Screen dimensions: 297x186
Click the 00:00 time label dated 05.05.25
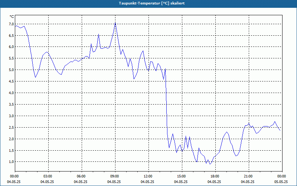281,176
